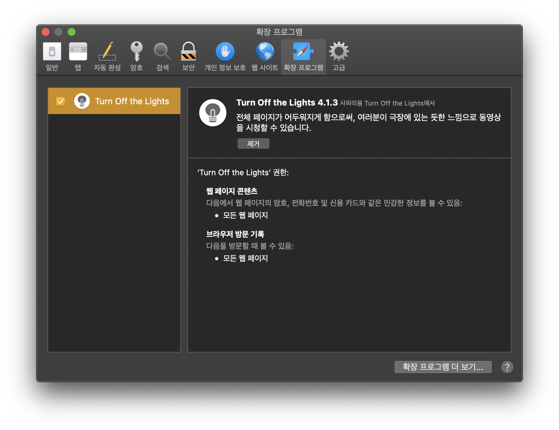The width and height of the screenshot is (559, 430).
Task: Click 확장 프로그램 더 보기... button
Action: coord(443,367)
